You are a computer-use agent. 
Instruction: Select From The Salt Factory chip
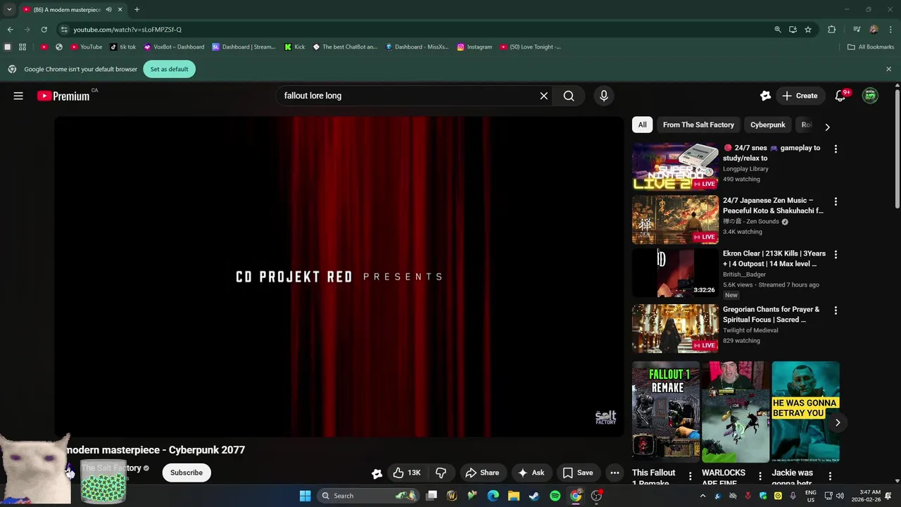[x=698, y=125]
